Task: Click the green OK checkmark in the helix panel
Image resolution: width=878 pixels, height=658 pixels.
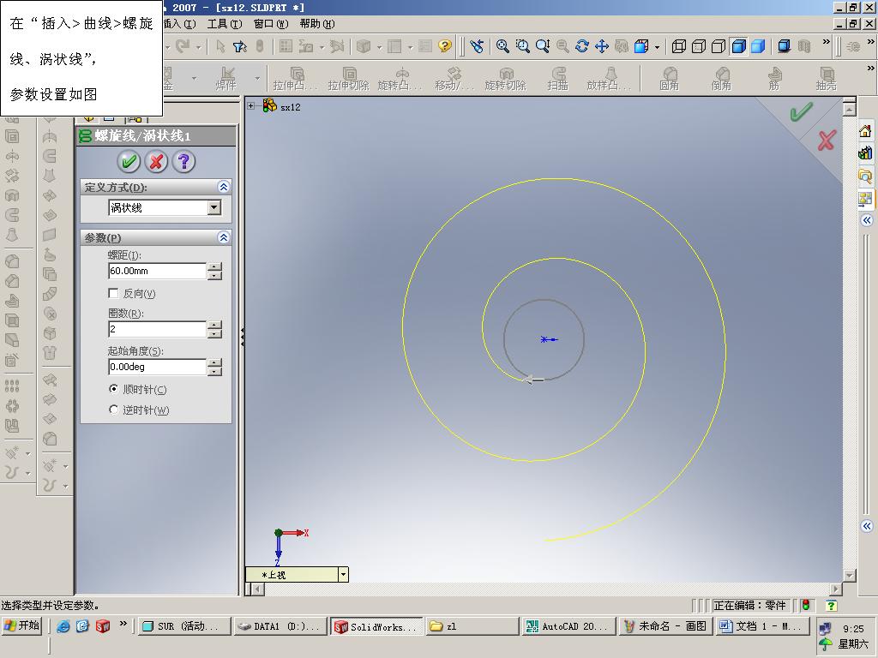Action: (x=129, y=161)
